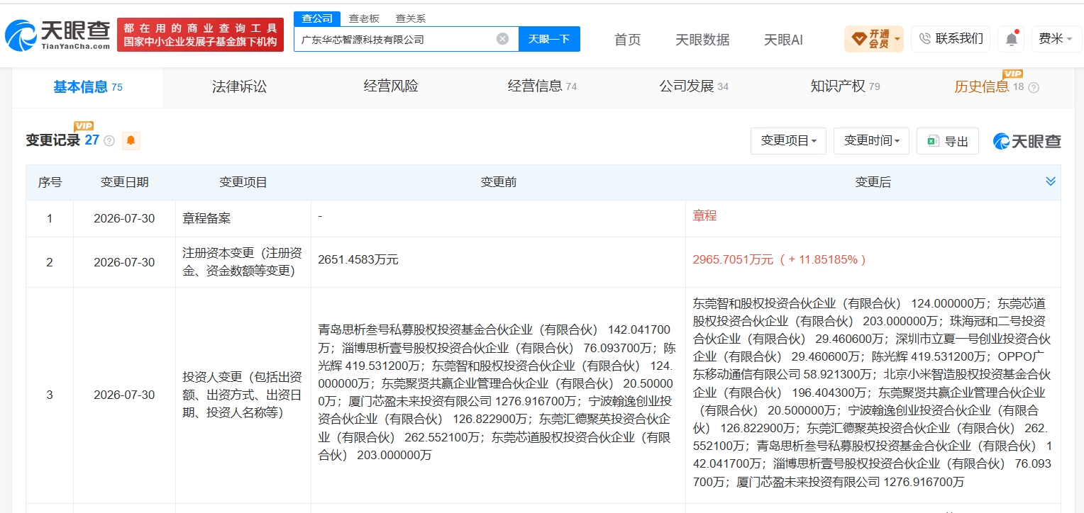
Task: Go to 首页 in navigation
Action: pos(627,40)
